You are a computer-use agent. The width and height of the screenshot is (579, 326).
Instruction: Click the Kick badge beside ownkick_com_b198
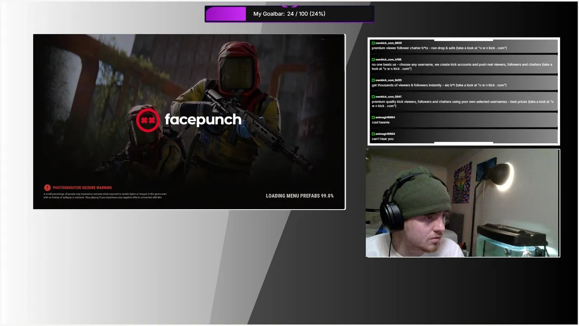[x=373, y=59]
